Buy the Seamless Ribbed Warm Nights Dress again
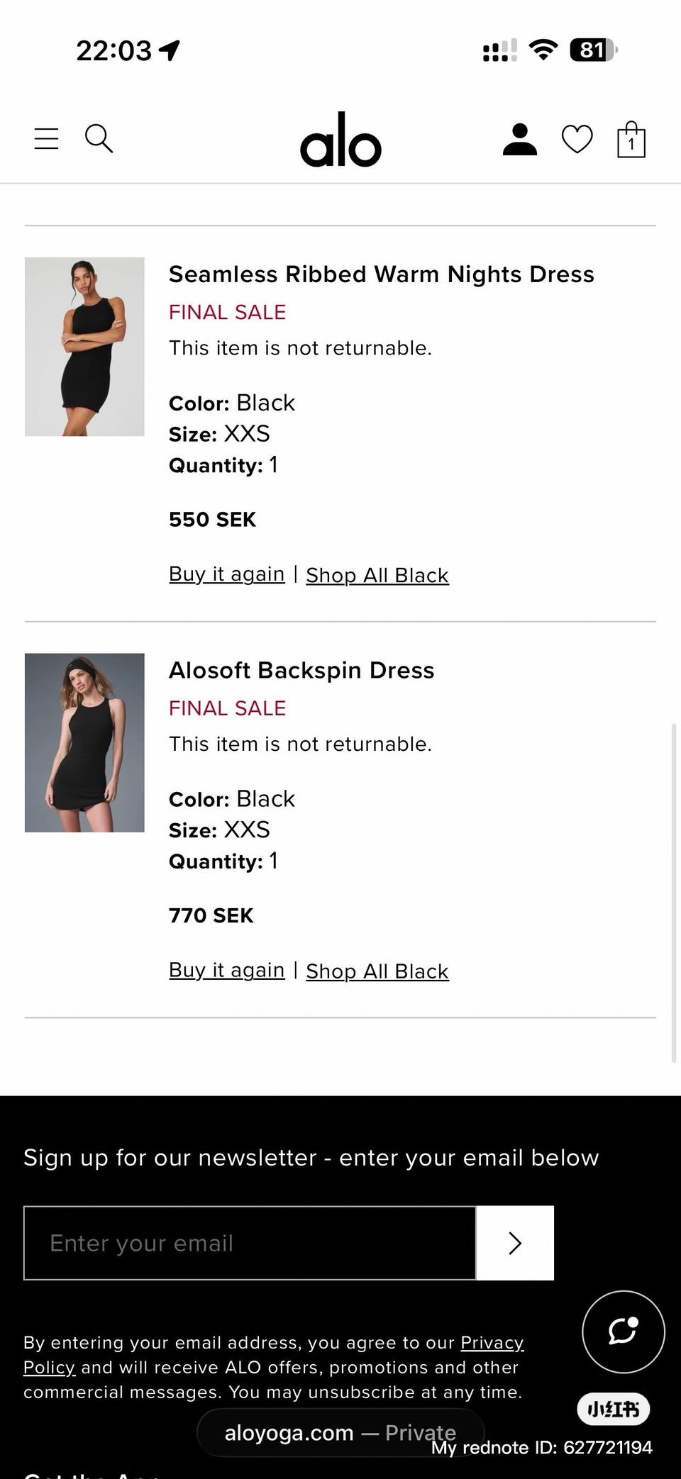The image size is (681, 1479). pos(226,574)
